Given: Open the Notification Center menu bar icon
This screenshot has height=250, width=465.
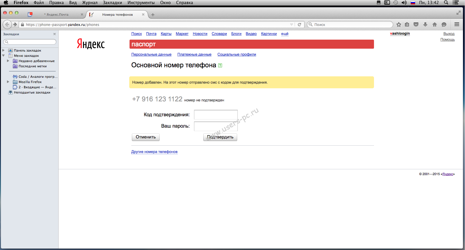Looking at the screenshot, I should 456,3.
